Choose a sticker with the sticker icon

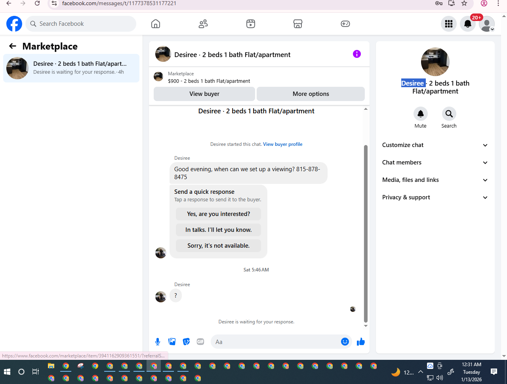[186, 342]
